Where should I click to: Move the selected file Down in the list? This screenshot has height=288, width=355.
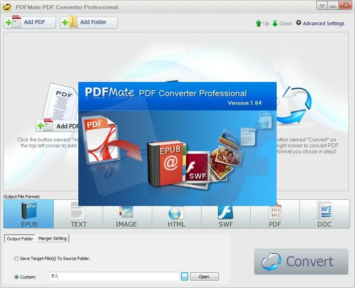pos(282,23)
